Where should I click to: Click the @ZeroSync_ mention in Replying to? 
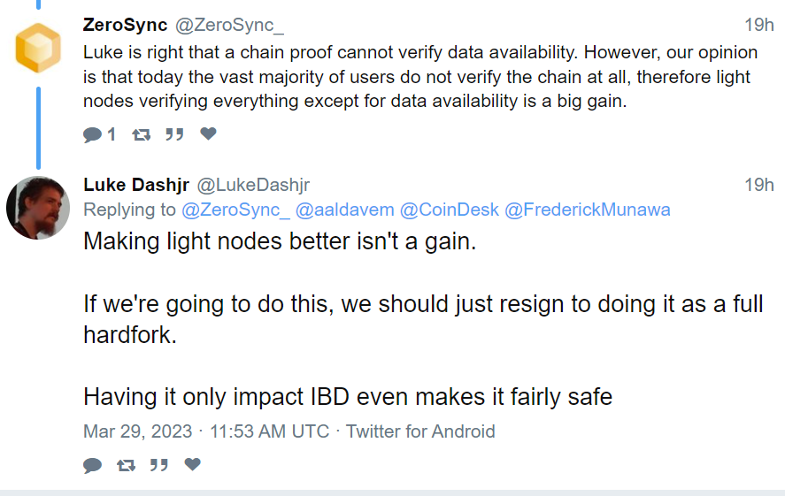point(235,210)
